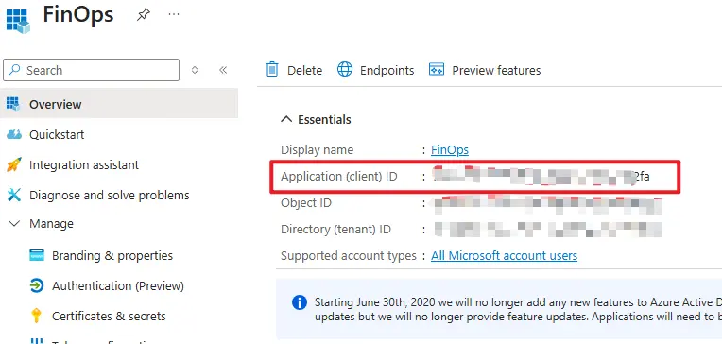722x344 pixels.
Task: Select Overview in the sidebar
Action: (119, 104)
